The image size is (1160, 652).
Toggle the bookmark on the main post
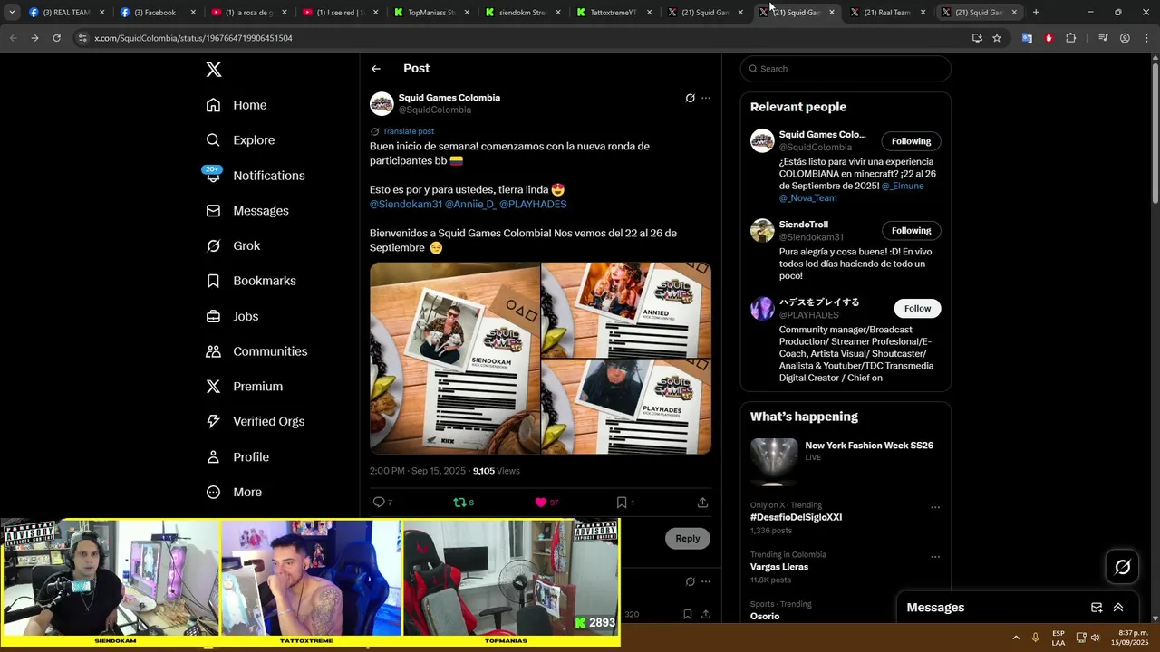624,503
